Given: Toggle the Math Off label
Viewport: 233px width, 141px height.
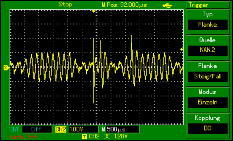Looking at the screenshot, I should (x=23, y=136).
